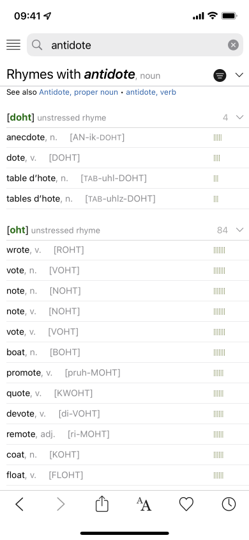The image size is (249, 540).
Task: Open the rhyme filter icon
Action: (220, 75)
